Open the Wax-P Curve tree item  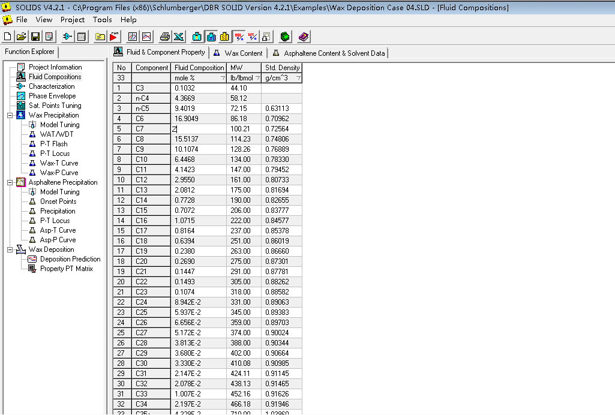pyautogui.click(x=59, y=173)
